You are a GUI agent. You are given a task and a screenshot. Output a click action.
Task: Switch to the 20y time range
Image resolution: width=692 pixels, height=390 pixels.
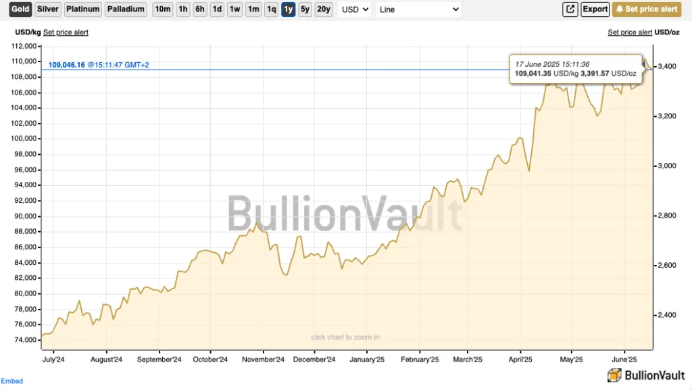coord(324,9)
